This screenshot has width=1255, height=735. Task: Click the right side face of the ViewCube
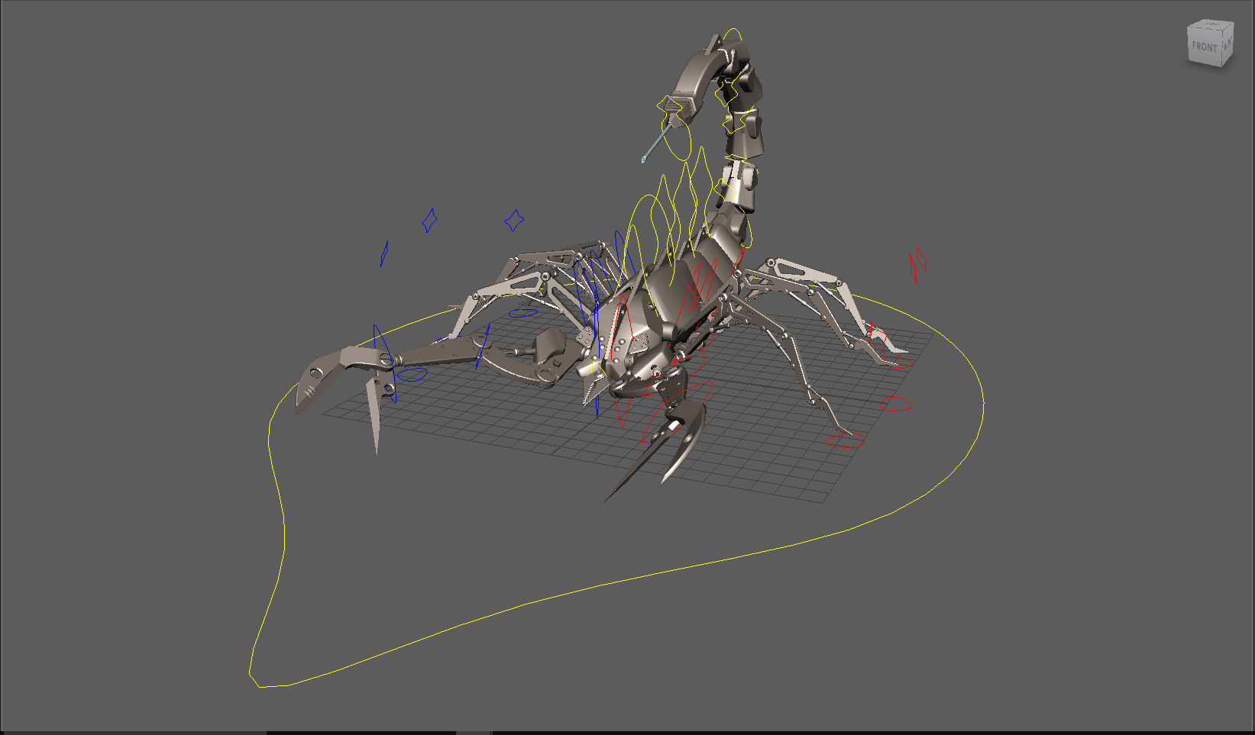[1228, 46]
